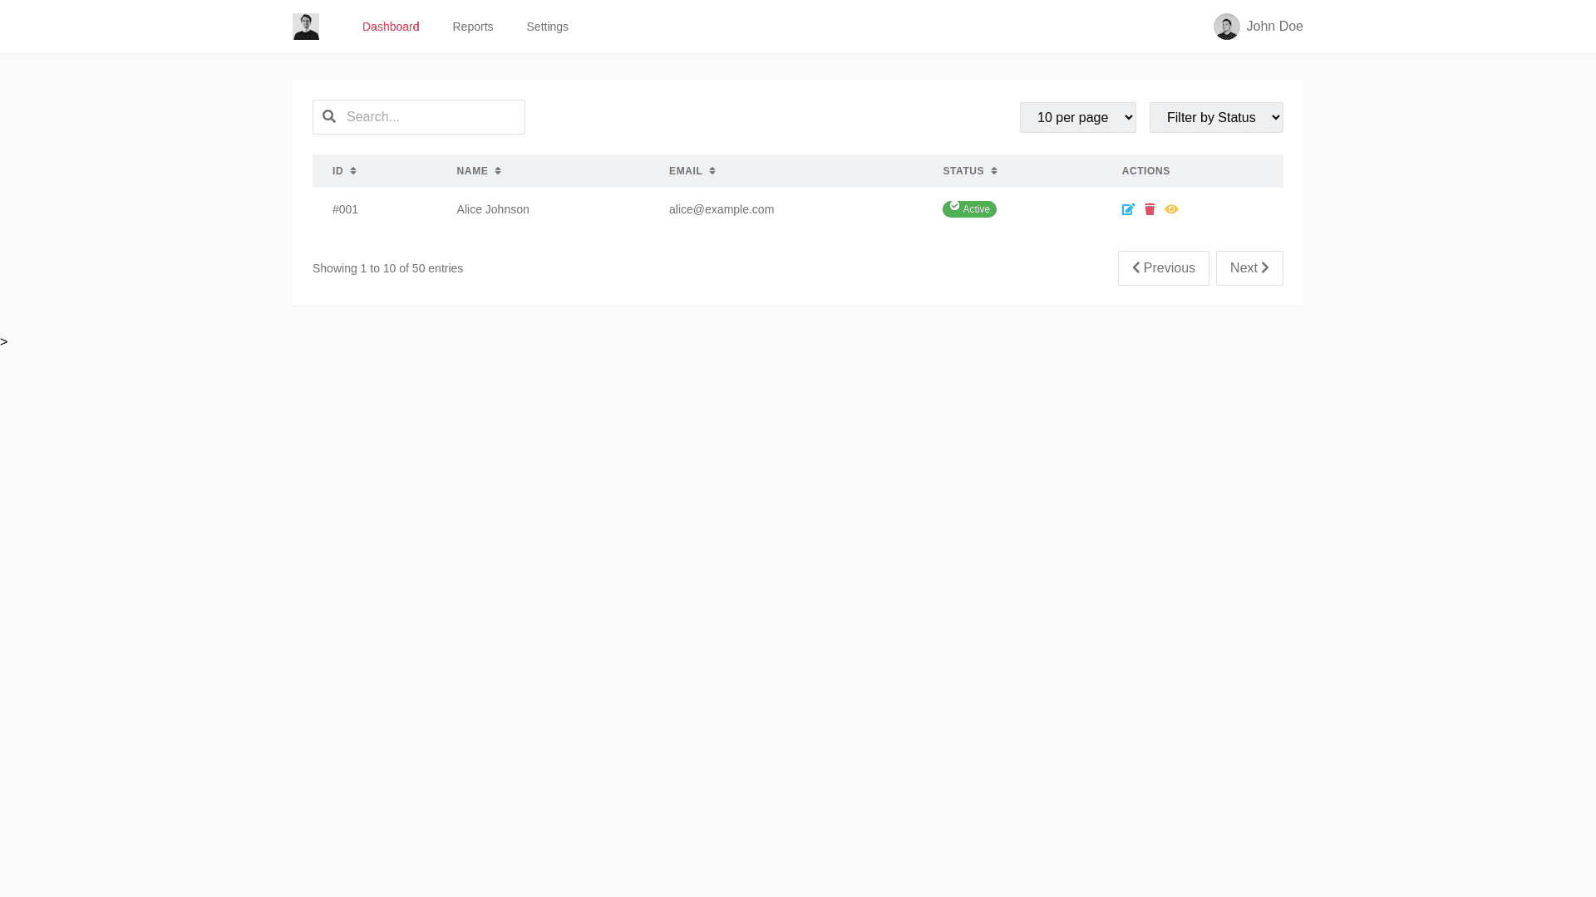Open the 10 per page dropdown

1077,117
